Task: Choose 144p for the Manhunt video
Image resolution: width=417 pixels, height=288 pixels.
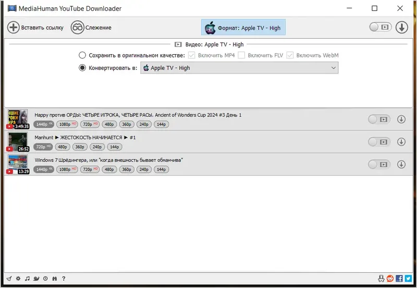Action: [114, 147]
